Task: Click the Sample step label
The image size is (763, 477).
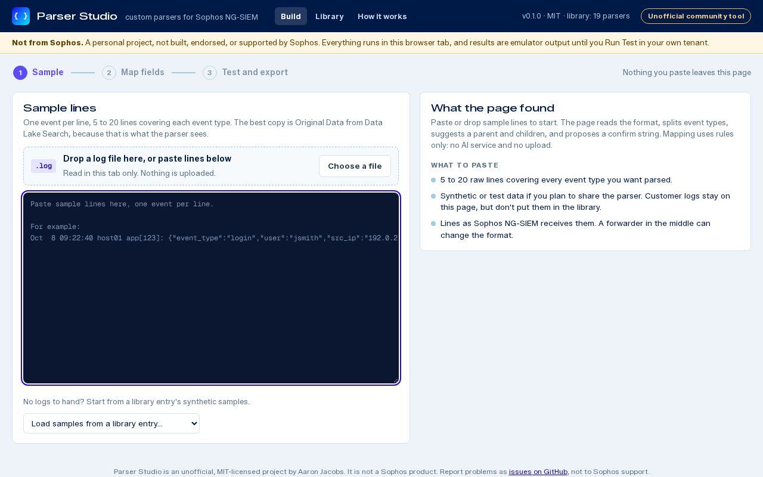Action: click(x=48, y=72)
